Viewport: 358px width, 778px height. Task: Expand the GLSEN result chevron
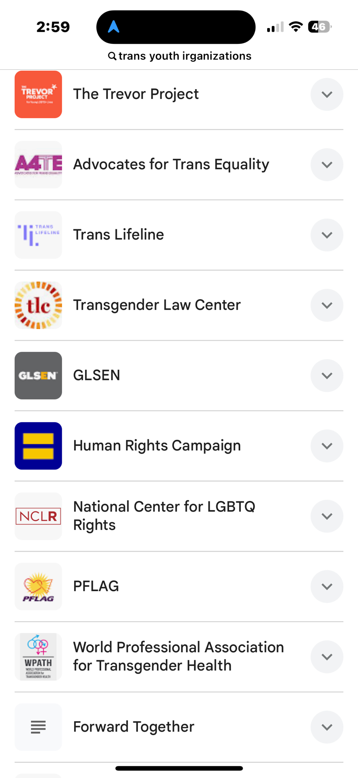327,375
